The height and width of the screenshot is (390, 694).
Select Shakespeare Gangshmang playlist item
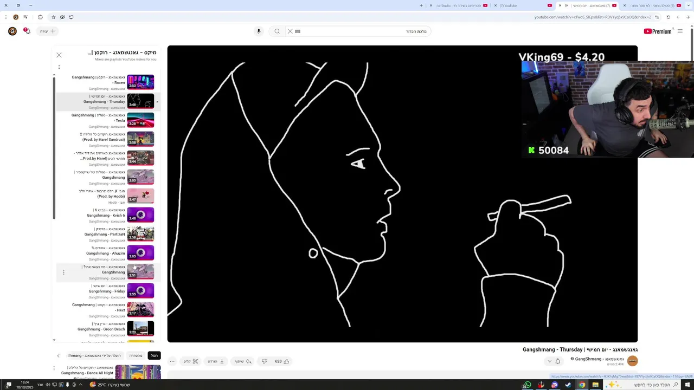tap(107, 177)
